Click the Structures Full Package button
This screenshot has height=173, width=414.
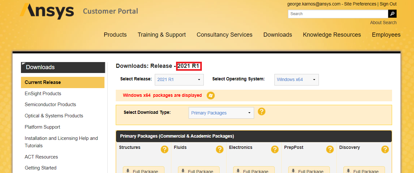[x=143, y=170]
